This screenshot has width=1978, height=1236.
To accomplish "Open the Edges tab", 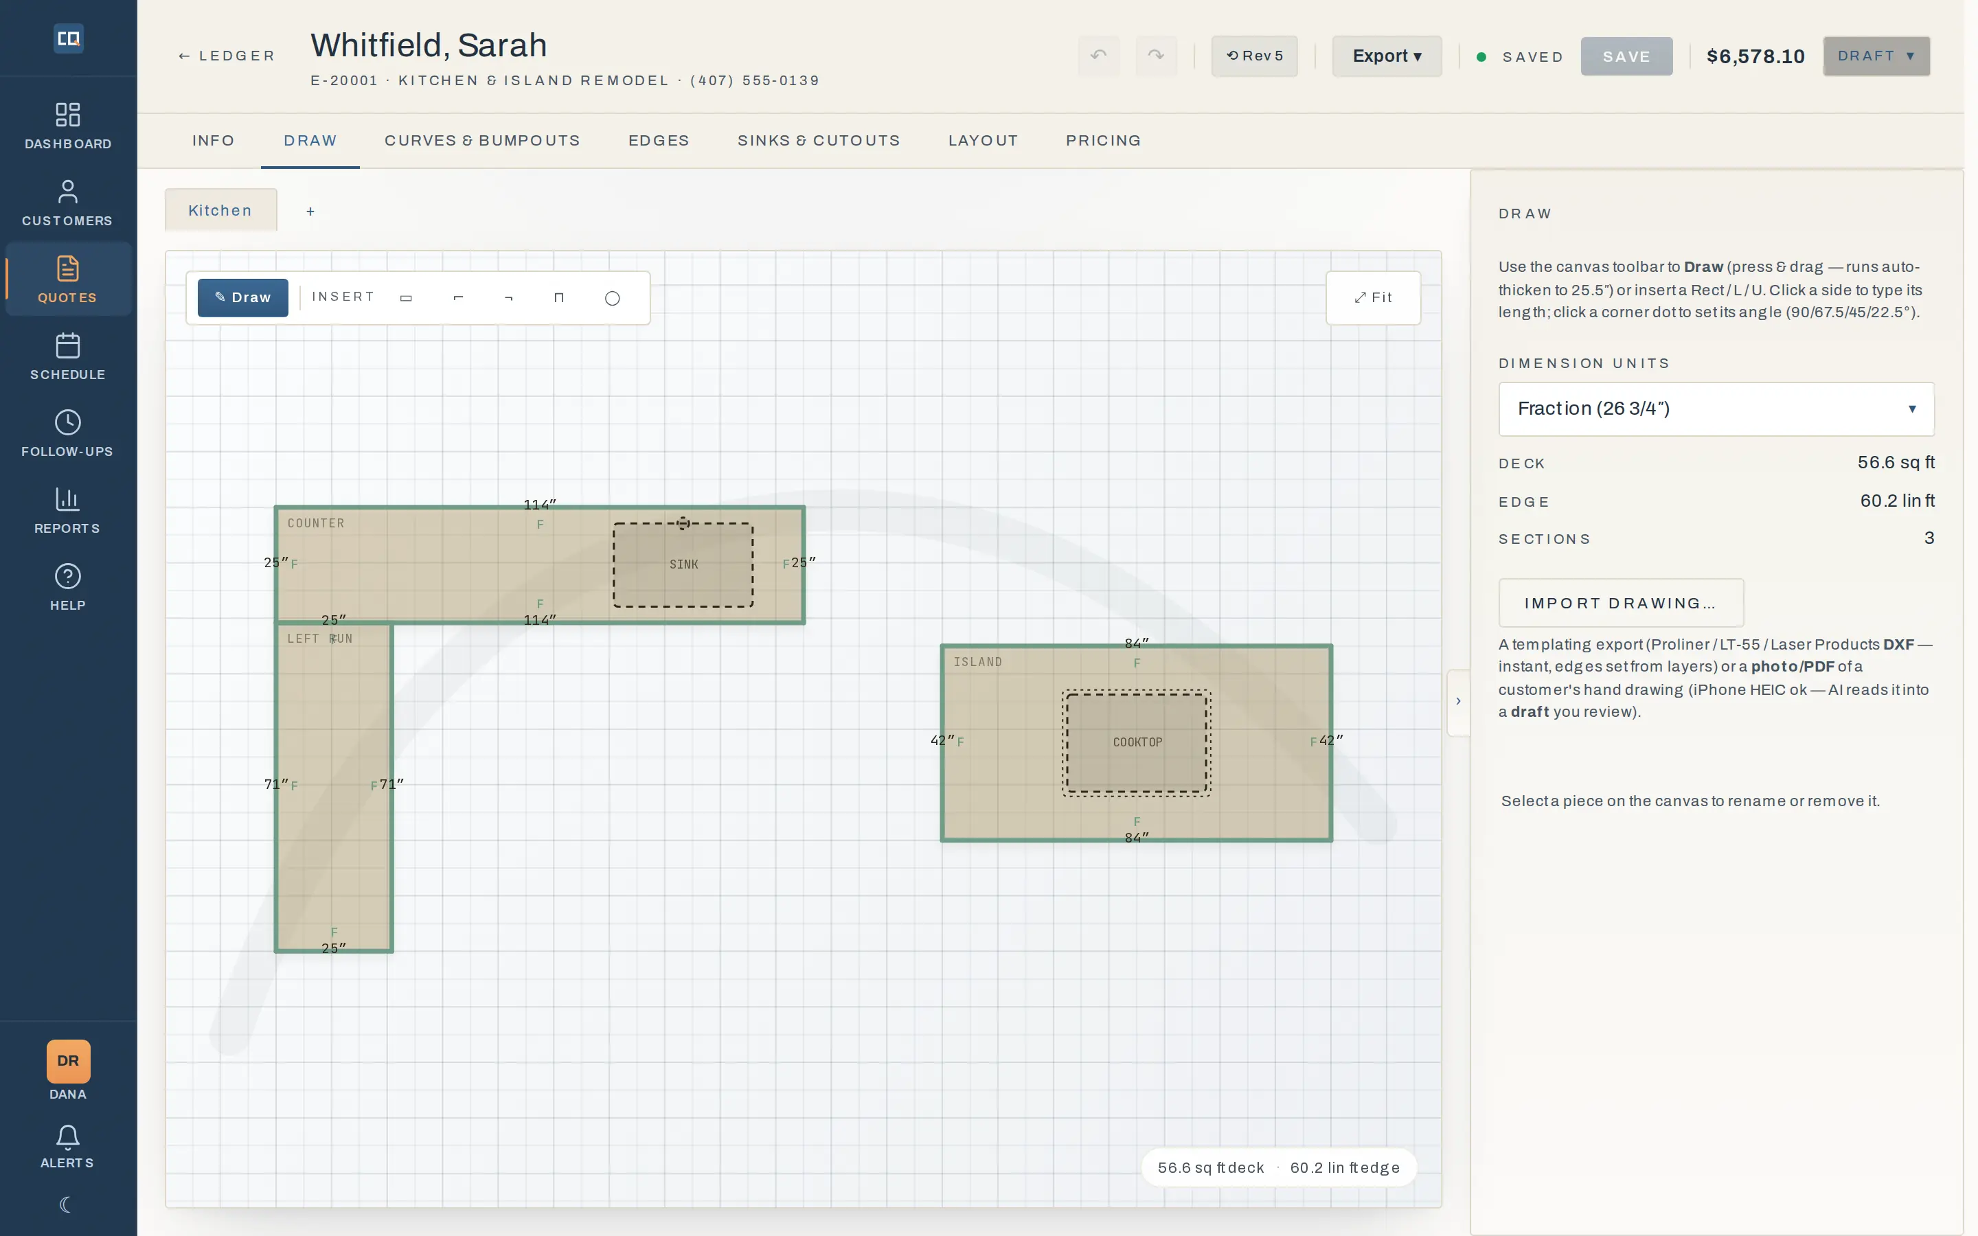I will click(659, 141).
